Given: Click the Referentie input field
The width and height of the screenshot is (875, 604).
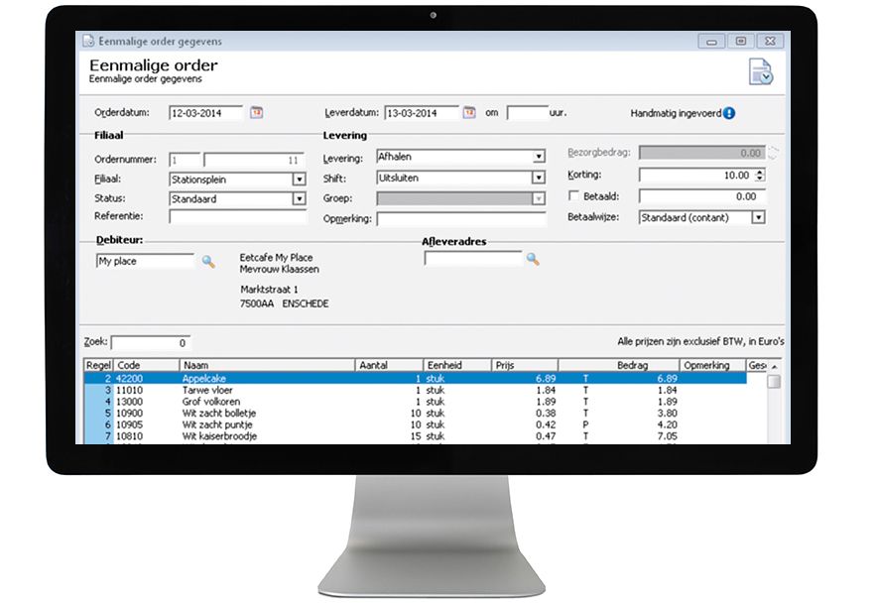Looking at the screenshot, I should (238, 216).
